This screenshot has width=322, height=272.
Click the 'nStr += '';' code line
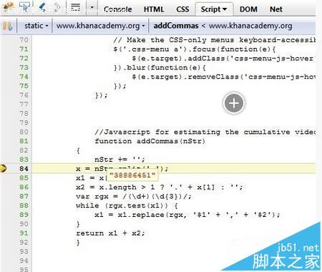coord(119,160)
